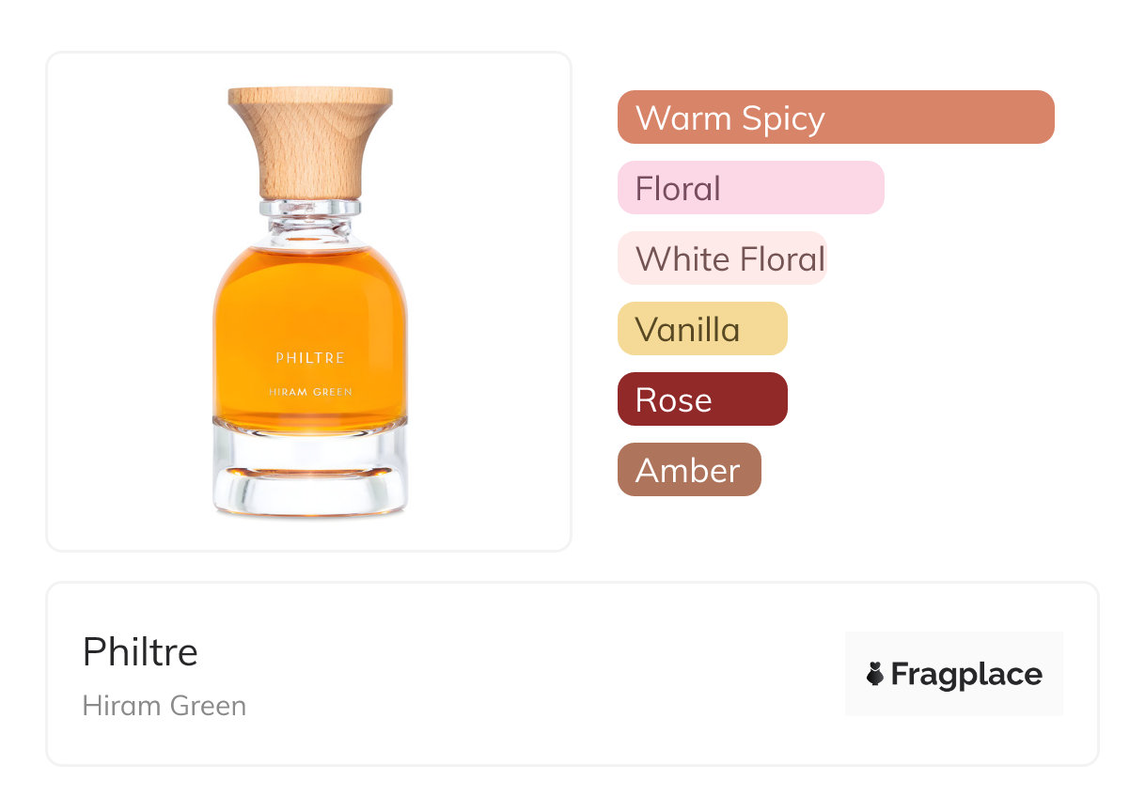Click the PHILTRE label on the bottle
1145x812 pixels.
[x=310, y=358]
